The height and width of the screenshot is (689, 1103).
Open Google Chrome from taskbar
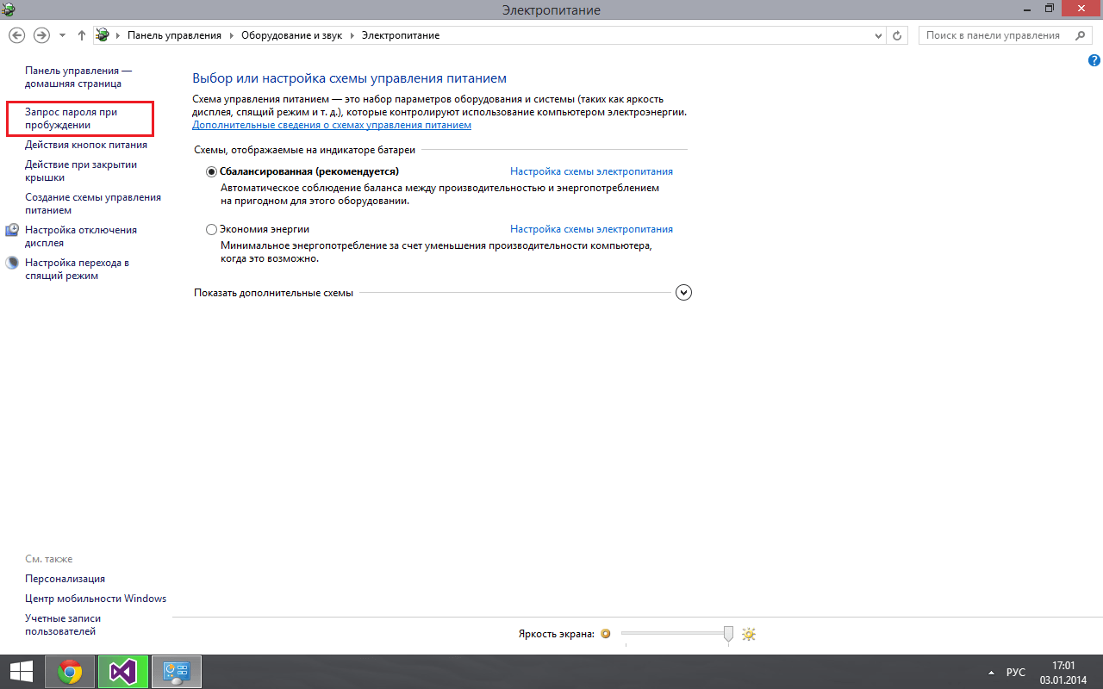[x=70, y=672]
